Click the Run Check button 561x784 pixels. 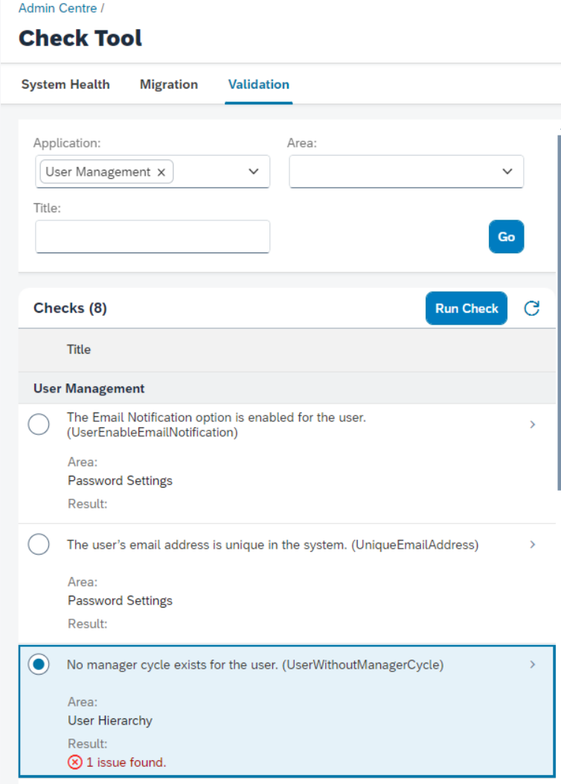(467, 308)
